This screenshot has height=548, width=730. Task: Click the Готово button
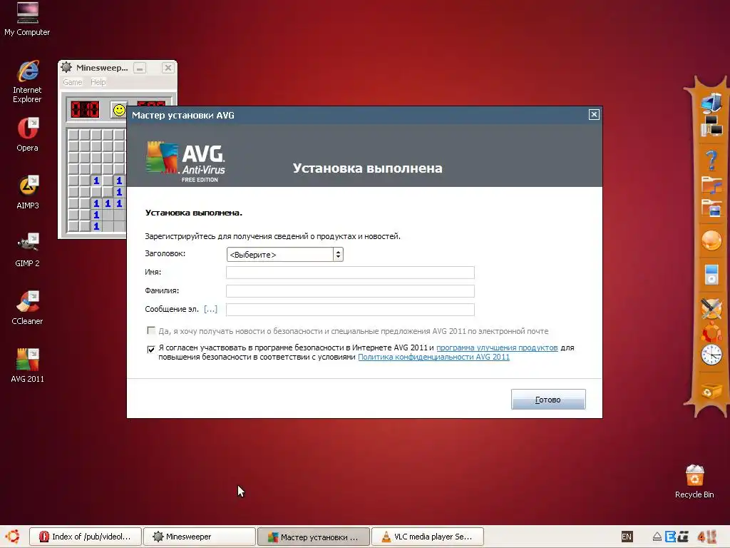(x=548, y=400)
